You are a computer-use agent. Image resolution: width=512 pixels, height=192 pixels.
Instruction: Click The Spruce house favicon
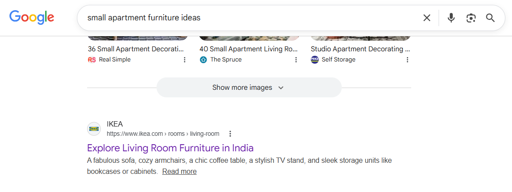click(203, 60)
